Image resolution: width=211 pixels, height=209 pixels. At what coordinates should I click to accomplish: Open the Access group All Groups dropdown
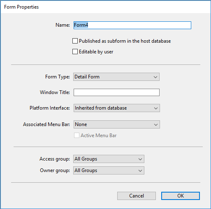point(109,159)
